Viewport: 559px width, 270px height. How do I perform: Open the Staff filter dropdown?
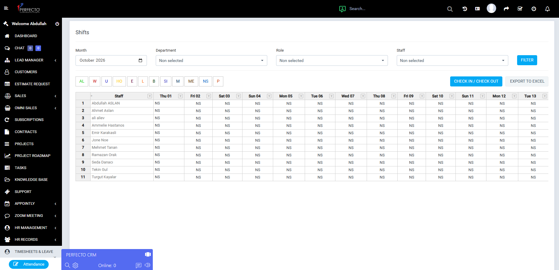tap(452, 60)
